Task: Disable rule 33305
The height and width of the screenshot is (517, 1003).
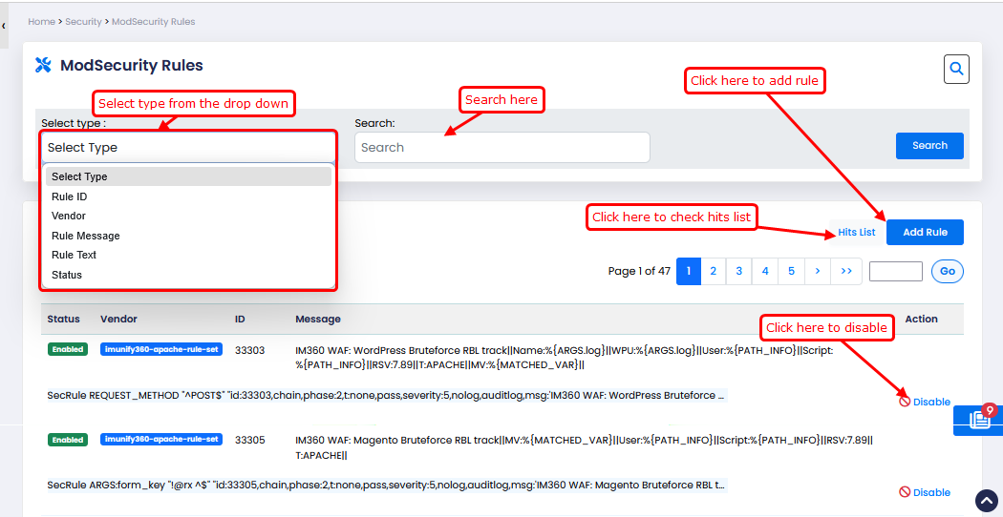Action: click(x=925, y=492)
